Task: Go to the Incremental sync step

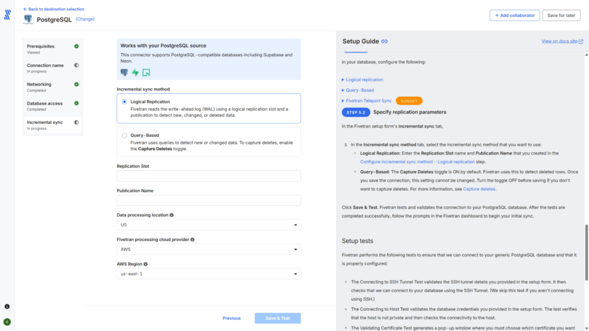Action: pos(52,125)
